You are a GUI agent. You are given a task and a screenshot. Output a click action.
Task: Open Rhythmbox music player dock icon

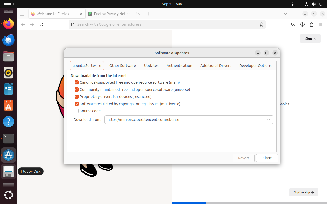pos(8,73)
